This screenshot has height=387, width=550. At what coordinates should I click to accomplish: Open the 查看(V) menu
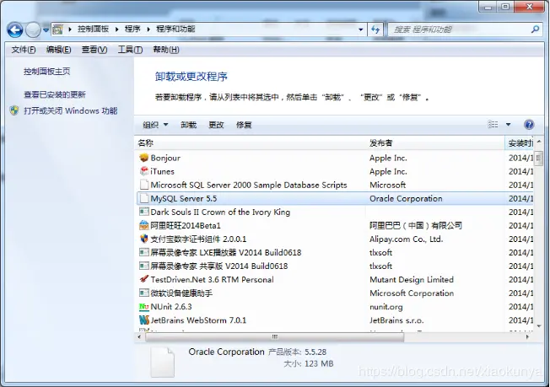pos(94,50)
